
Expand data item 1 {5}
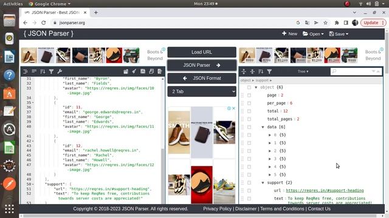pyautogui.click(x=270, y=143)
